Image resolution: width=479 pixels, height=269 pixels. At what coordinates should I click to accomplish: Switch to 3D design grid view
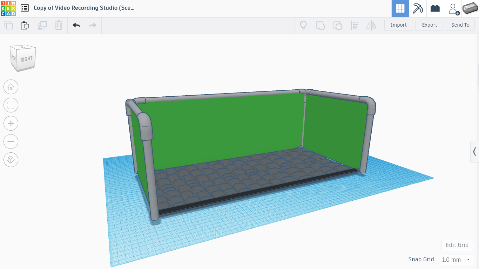click(x=400, y=8)
